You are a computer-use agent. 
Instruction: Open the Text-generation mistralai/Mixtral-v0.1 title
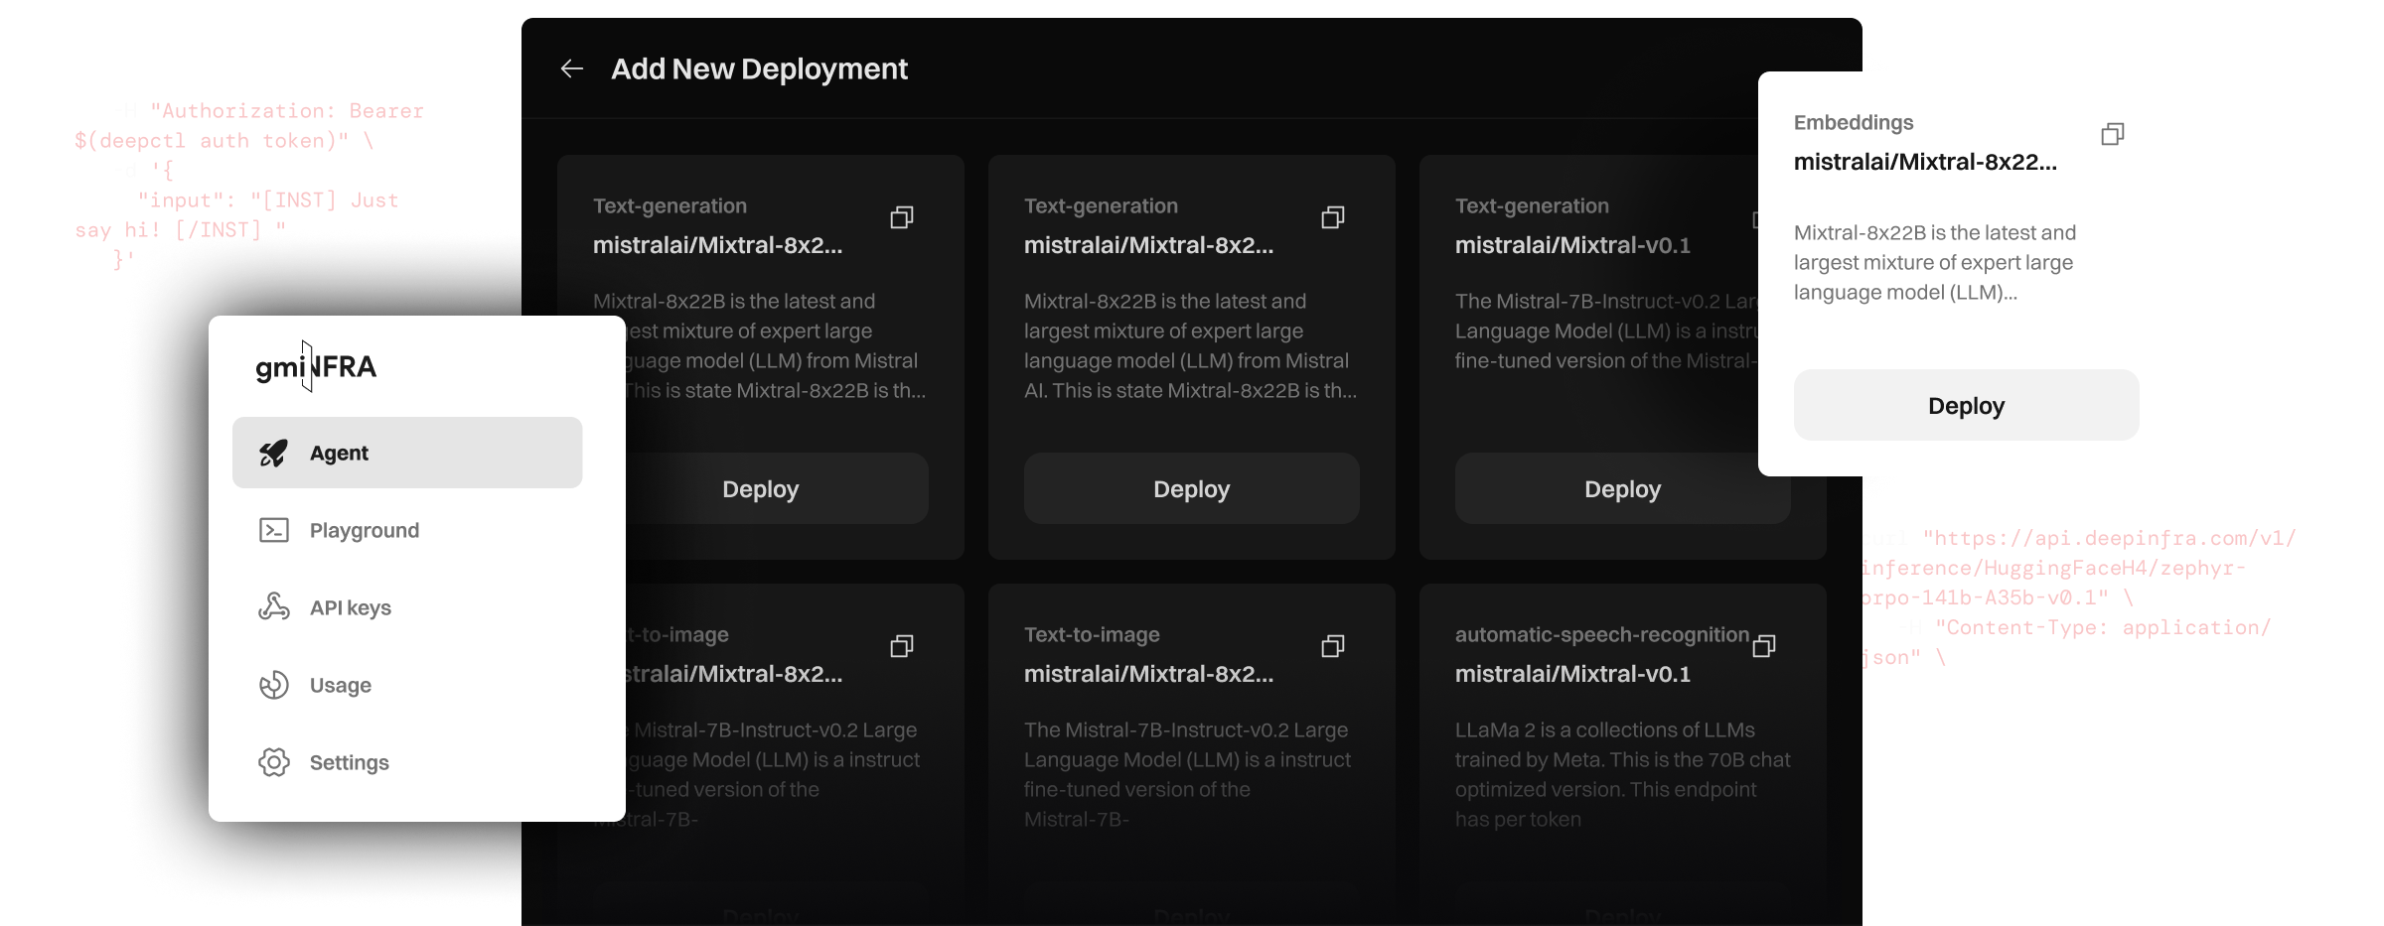click(1572, 245)
